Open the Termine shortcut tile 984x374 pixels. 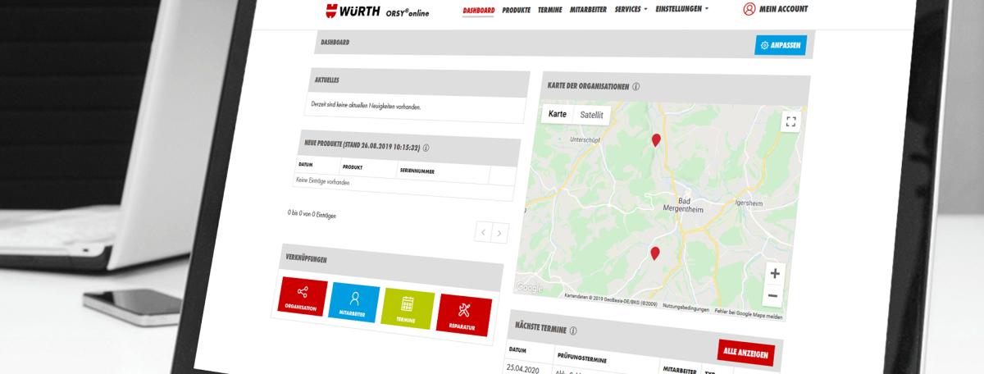407,308
